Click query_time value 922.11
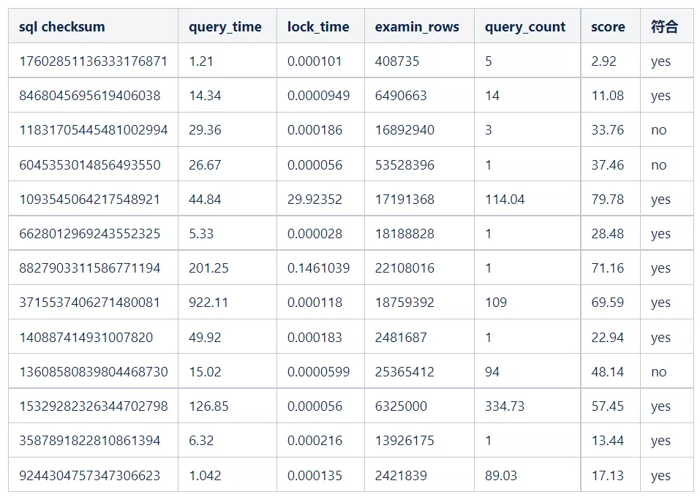Screen dimensions: 700x497 click(x=208, y=303)
